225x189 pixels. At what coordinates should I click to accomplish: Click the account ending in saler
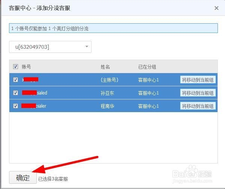(34, 106)
